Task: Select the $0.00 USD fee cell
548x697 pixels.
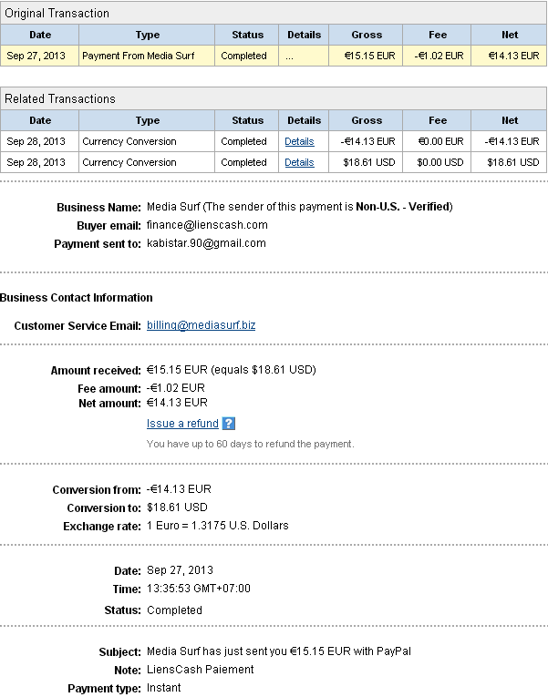Action: tap(437, 162)
